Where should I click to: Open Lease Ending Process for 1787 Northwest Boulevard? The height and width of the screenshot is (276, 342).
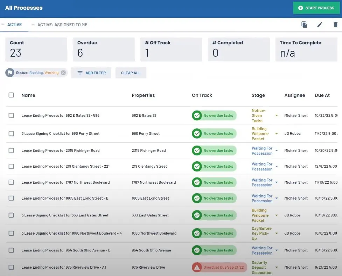65,182
